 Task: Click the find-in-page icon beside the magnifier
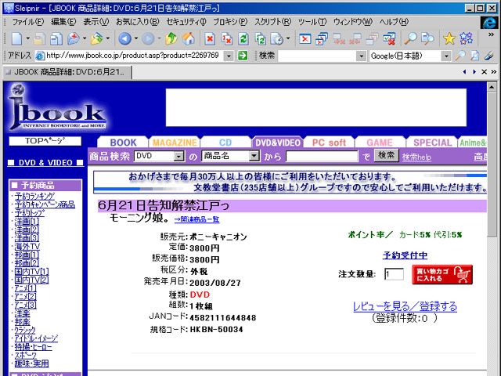coord(427,38)
